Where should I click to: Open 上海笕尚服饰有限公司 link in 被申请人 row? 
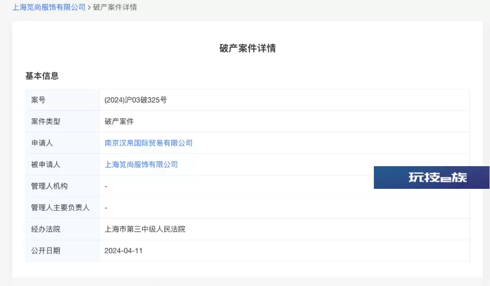click(141, 165)
